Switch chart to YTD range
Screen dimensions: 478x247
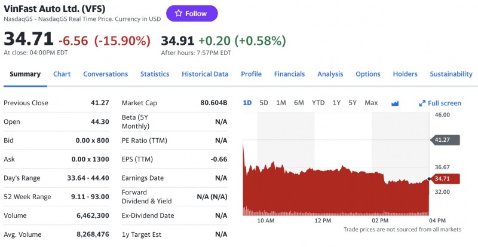click(x=318, y=103)
